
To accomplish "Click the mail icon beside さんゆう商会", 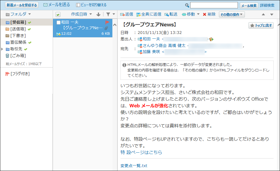I will (140, 46).
